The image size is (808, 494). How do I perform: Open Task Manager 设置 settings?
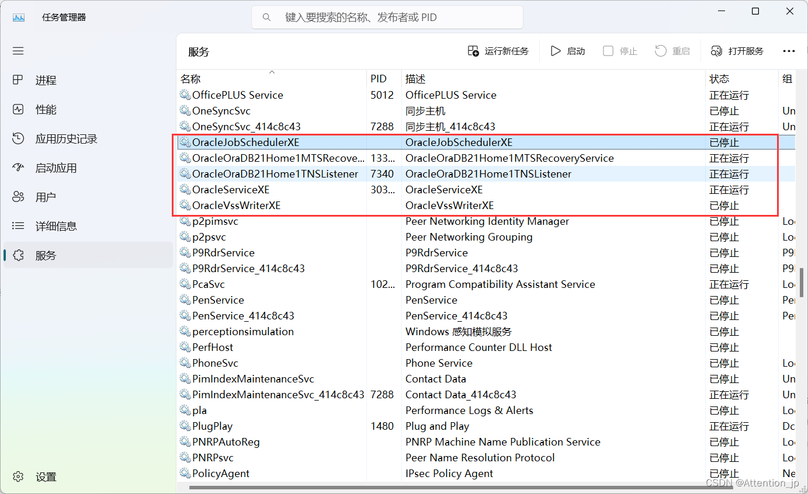pyautogui.click(x=45, y=476)
